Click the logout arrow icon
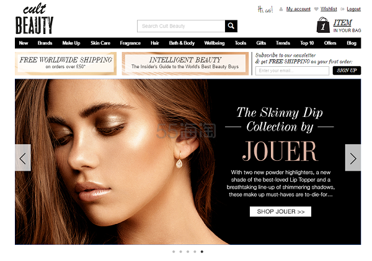This screenshot has width=372, height=261. (x=342, y=9)
